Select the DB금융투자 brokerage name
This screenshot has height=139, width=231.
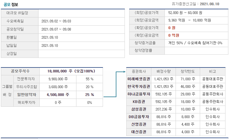pos(139,117)
